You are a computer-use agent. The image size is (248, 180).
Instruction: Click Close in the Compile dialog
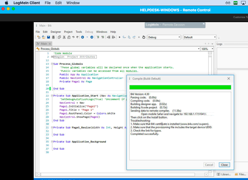[x=224, y=165]
